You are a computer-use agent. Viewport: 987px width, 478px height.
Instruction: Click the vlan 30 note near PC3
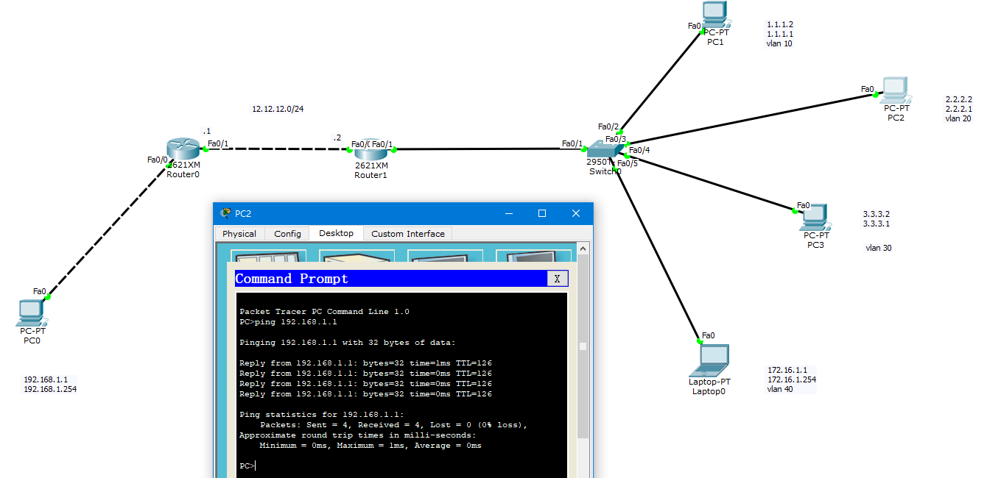pos(879,248)
